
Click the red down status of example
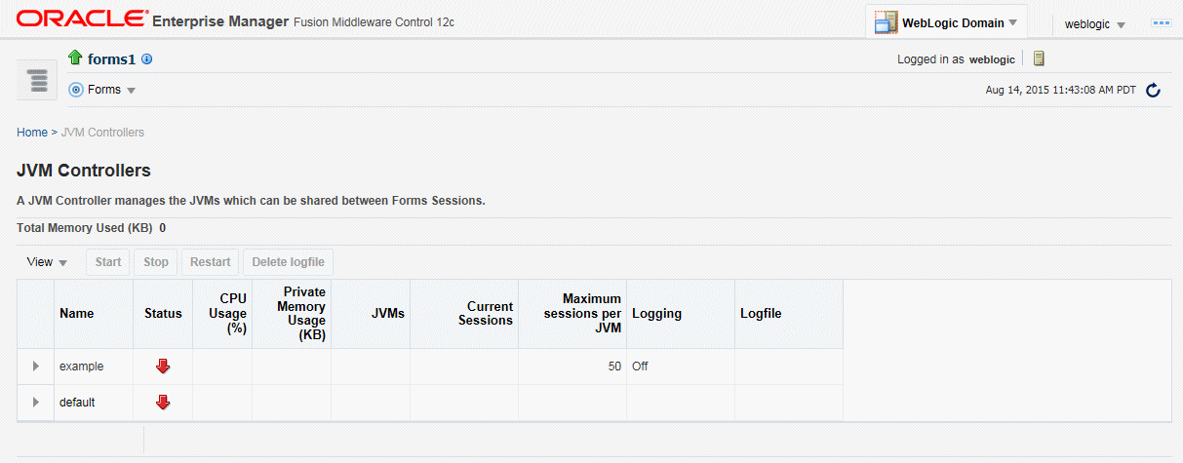[163, 367]
